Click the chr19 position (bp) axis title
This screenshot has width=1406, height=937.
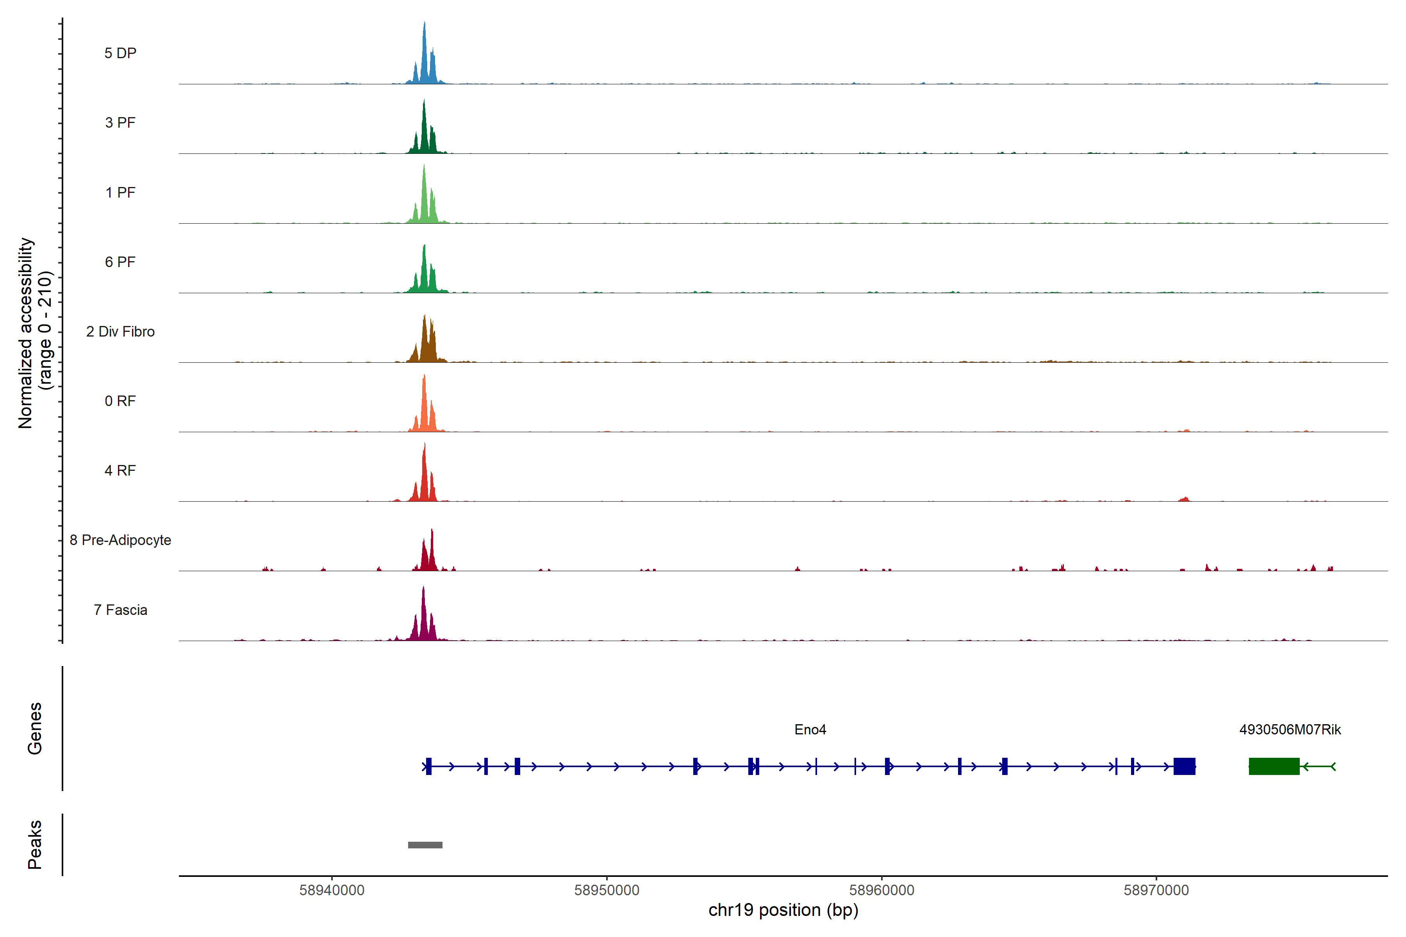pyautogui.click(x=783, y=910)
